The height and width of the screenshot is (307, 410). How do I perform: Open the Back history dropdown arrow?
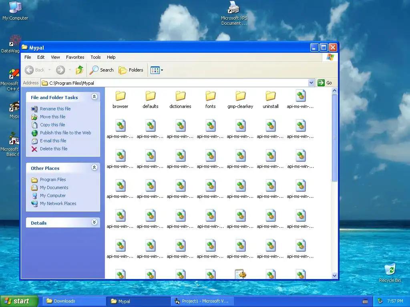49,70
